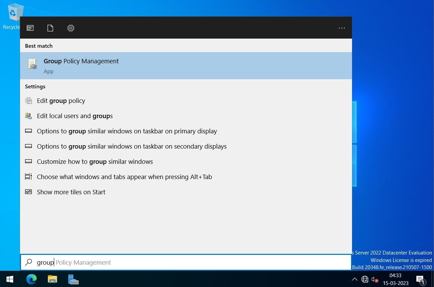Expand the hidden system tray icons chevron
Image resolution: width=434 pixels, height=287 pixels.
click(354, 279)
